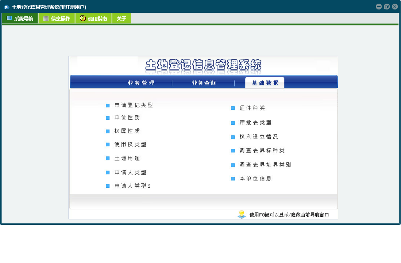Open the 使用指南 menu
Image resolution: width=401 pixels, height=263 pixels.
click(93, 18)
